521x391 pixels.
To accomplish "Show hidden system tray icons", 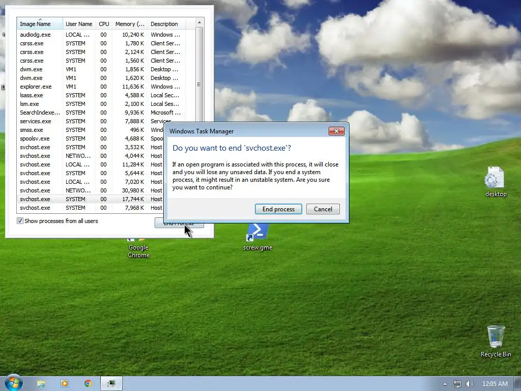I will pos(445,384).
